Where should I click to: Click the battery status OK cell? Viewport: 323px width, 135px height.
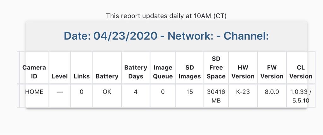click(x=107, y=92)
